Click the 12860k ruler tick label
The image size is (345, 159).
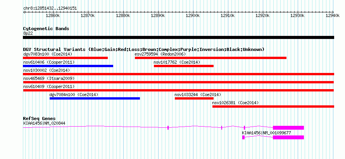pyautogui.click(x=53, y=16)
